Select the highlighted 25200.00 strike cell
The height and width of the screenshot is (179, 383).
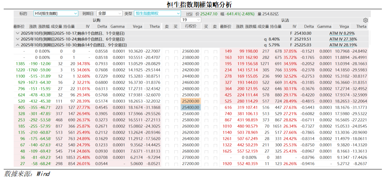pos(191,101)
